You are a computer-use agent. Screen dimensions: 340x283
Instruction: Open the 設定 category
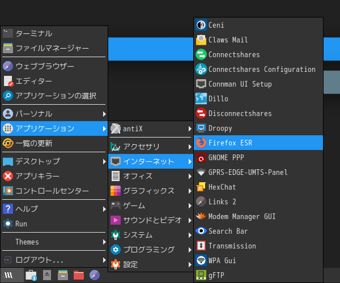[x=151, y=264]
